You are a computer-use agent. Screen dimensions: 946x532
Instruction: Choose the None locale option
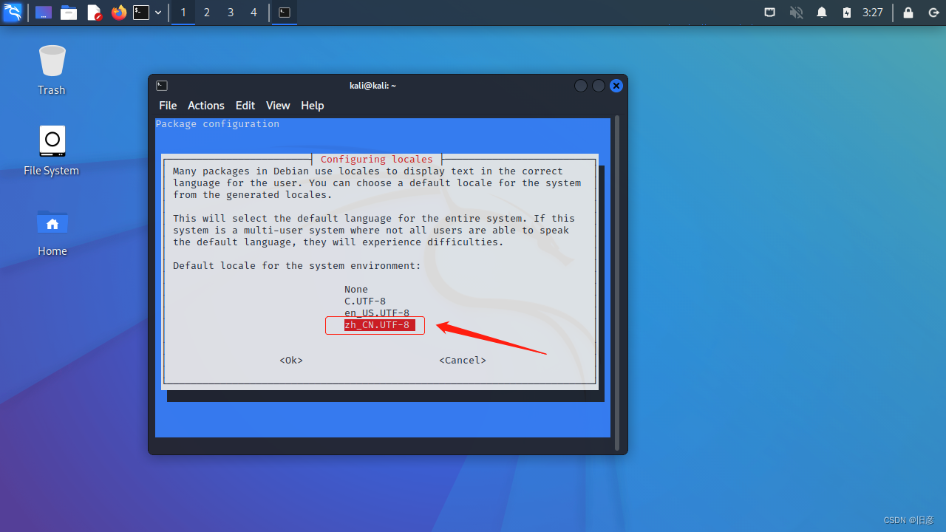(x=356, y=290)
